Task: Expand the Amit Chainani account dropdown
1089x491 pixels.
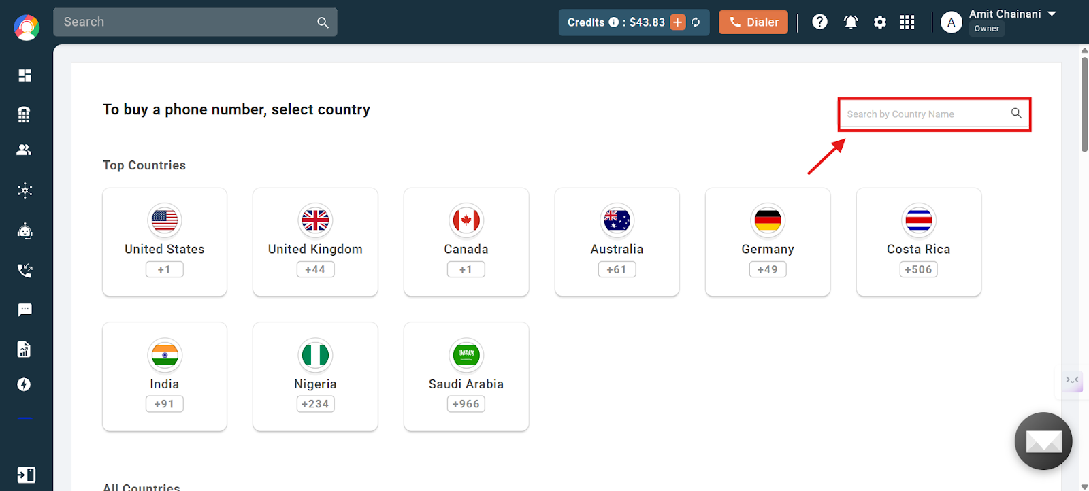Action: click(x=1052, y=14)
